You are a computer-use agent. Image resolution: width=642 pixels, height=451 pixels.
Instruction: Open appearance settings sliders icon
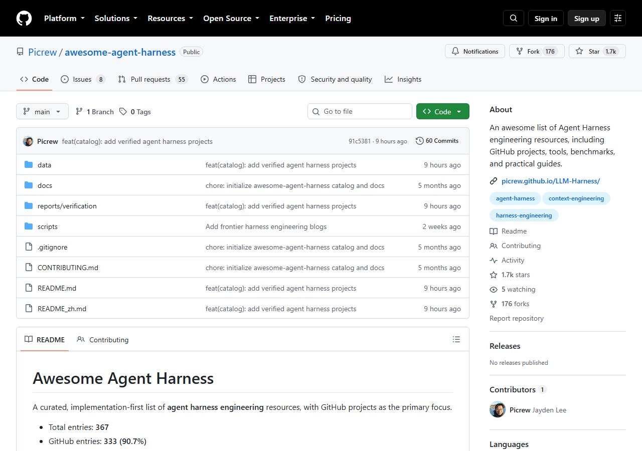tap(618, 18)
